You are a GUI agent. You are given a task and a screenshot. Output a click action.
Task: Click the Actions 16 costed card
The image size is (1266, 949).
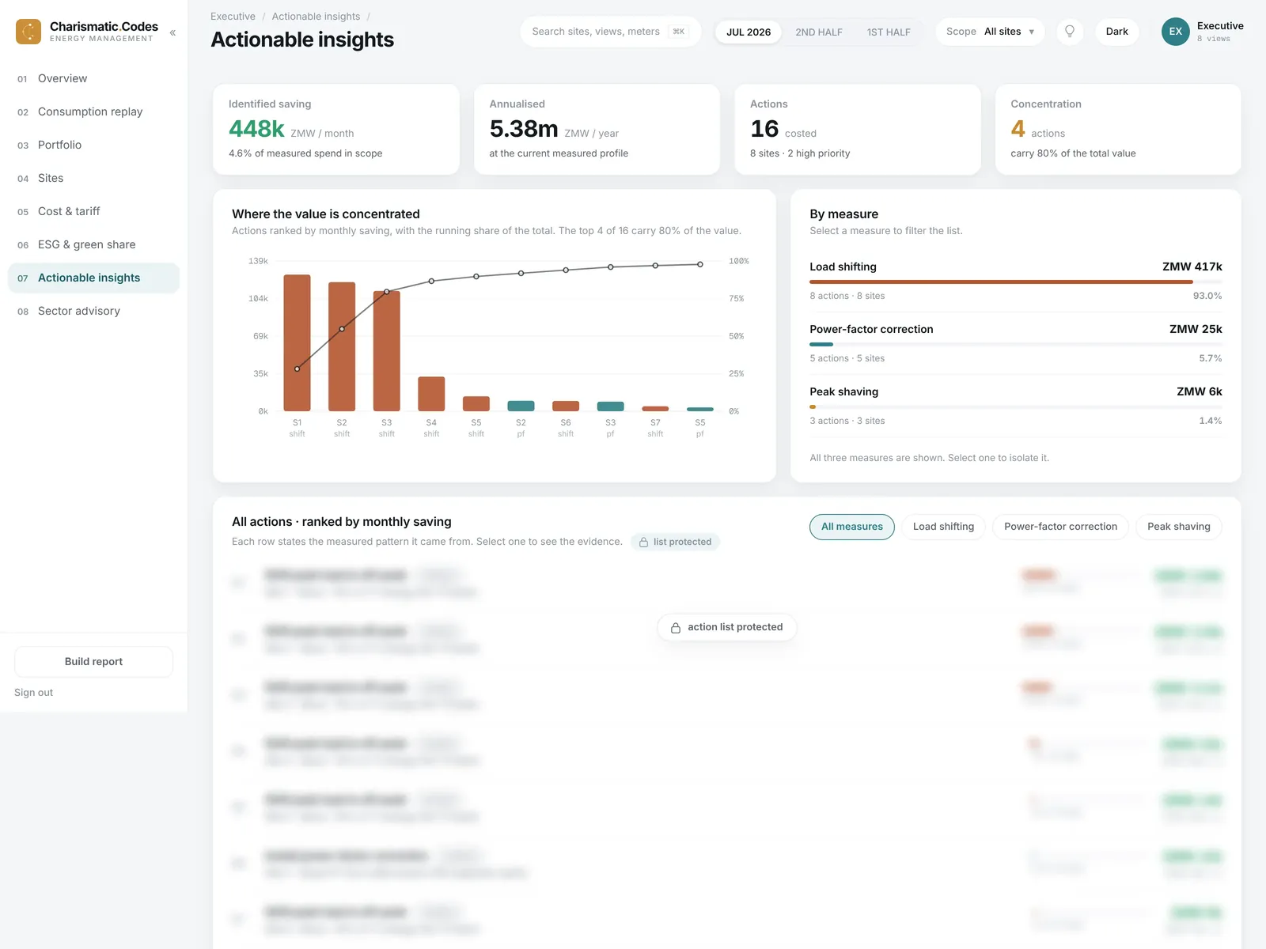[x=858, y=130]
